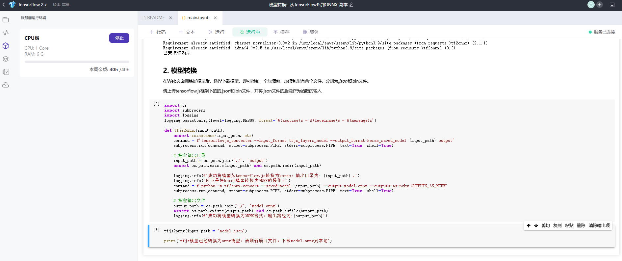Click 复制 copy in cell toolbar
The height and width of the screenshot is (261, 622).
557,225
